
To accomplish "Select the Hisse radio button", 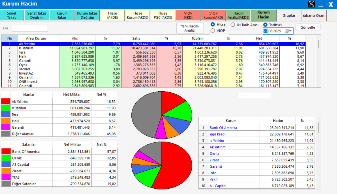I will [213, 25].
